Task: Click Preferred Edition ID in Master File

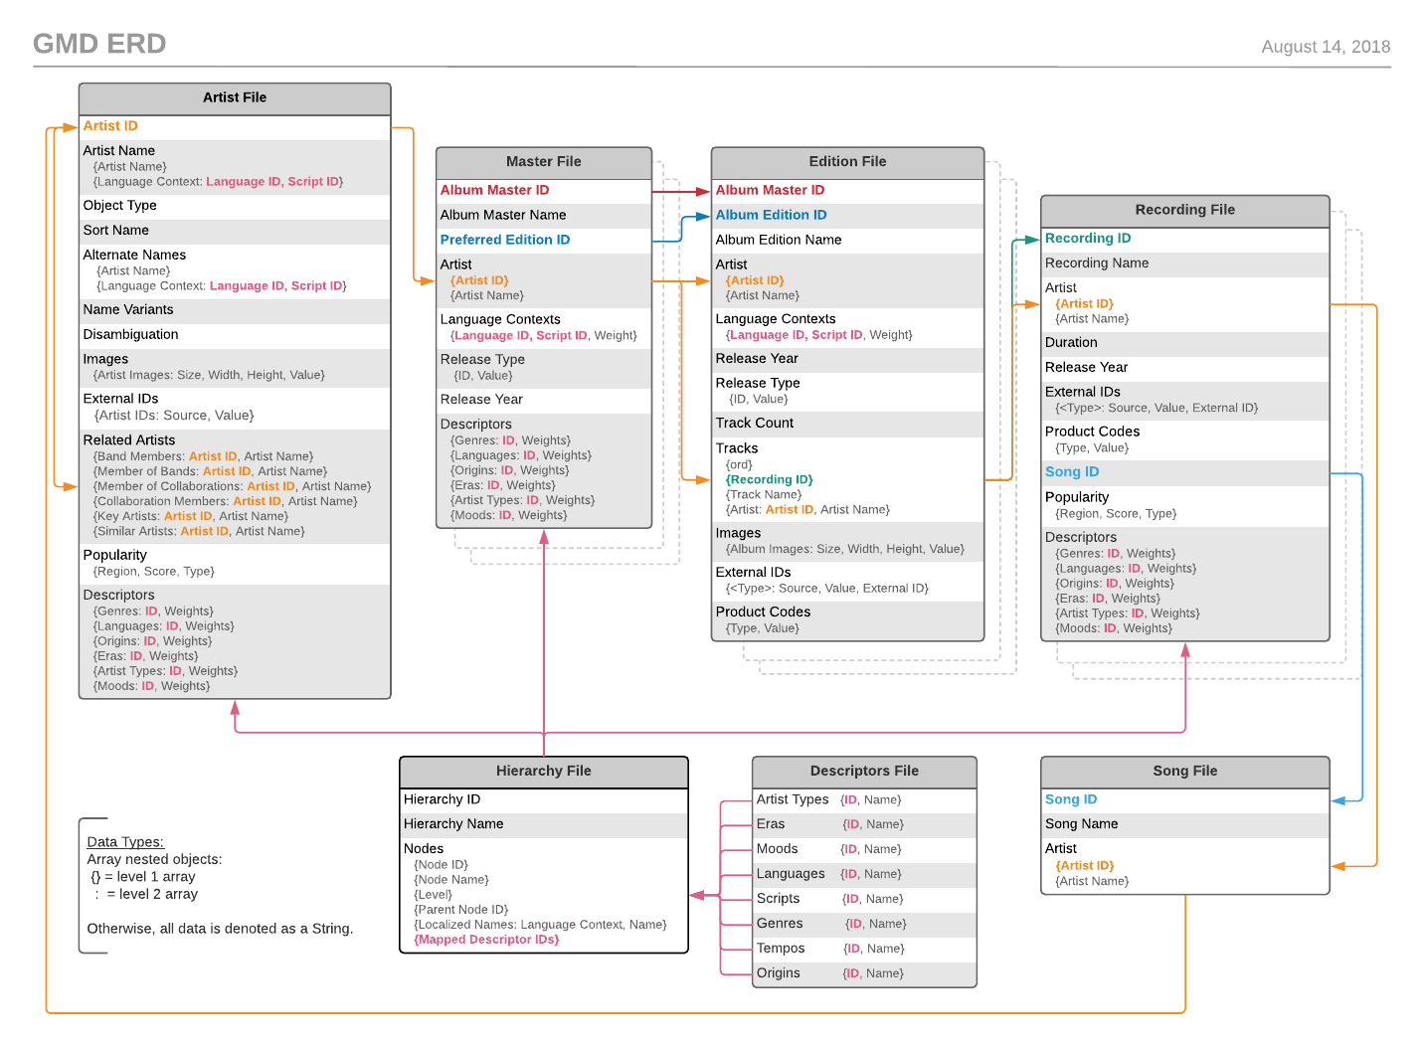Action: click(505, 240)
